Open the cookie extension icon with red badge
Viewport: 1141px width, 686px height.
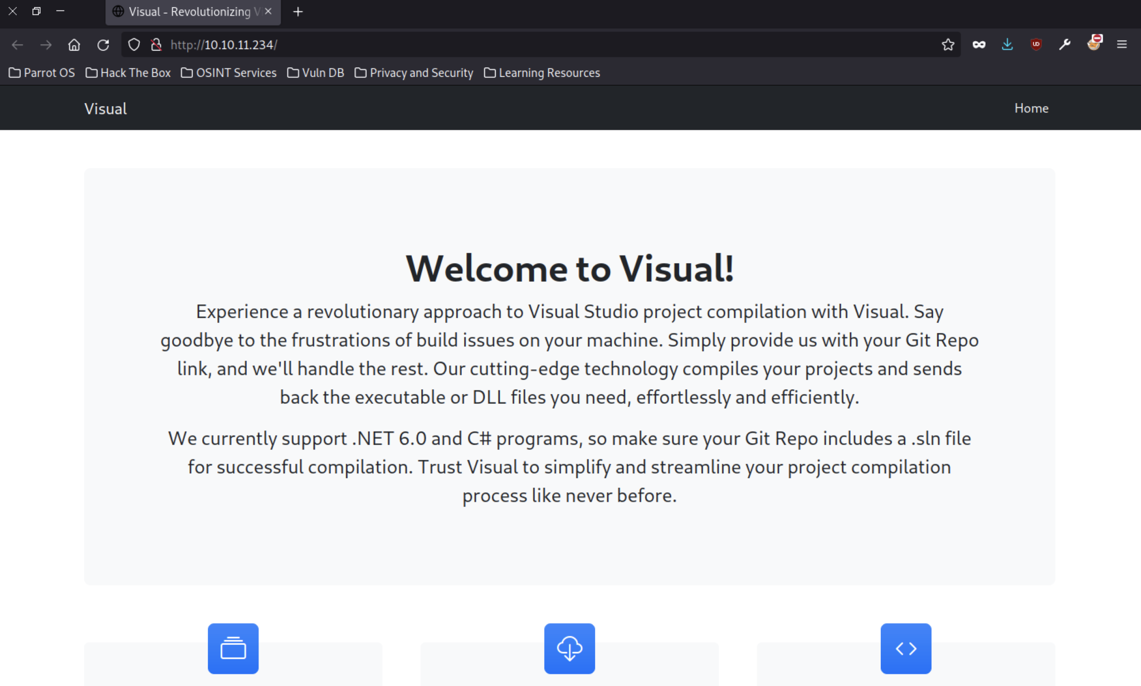coord(1094,43)
